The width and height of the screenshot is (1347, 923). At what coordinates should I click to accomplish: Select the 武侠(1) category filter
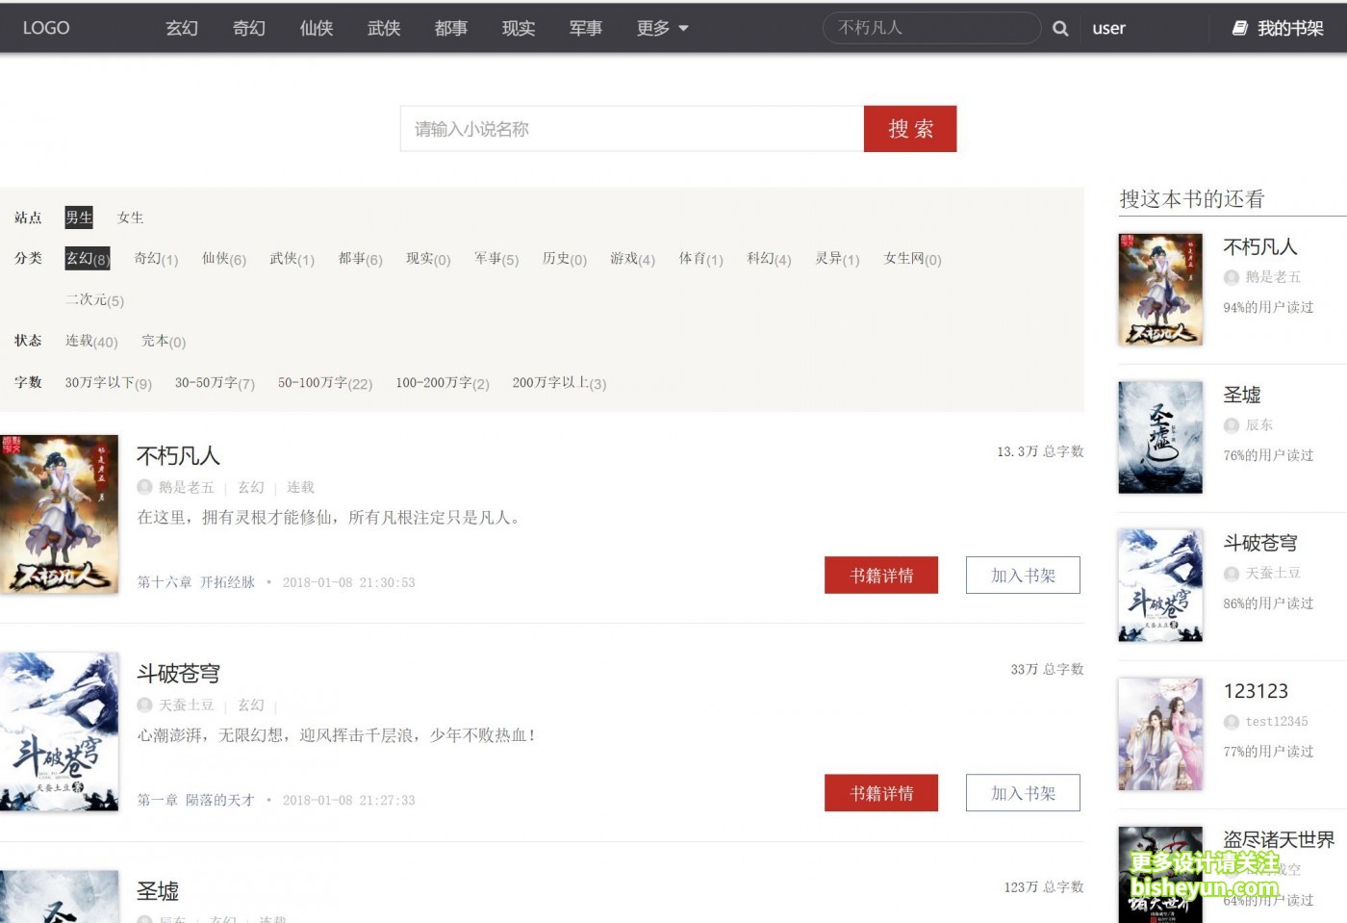coord(292,259)
